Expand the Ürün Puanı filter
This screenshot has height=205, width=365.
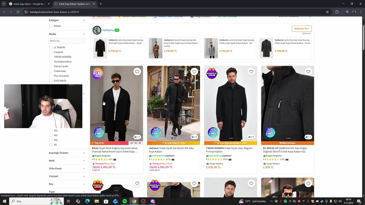(x=84, y=169)
